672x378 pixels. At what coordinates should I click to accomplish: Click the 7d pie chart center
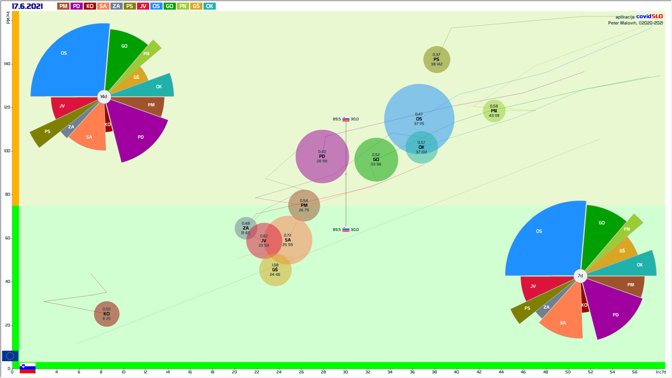click(x=580, y=276)
